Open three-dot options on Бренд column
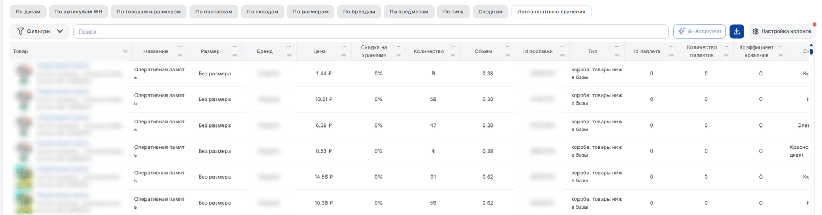This screenshot has width=822, height=215. [x=289, y=46]
